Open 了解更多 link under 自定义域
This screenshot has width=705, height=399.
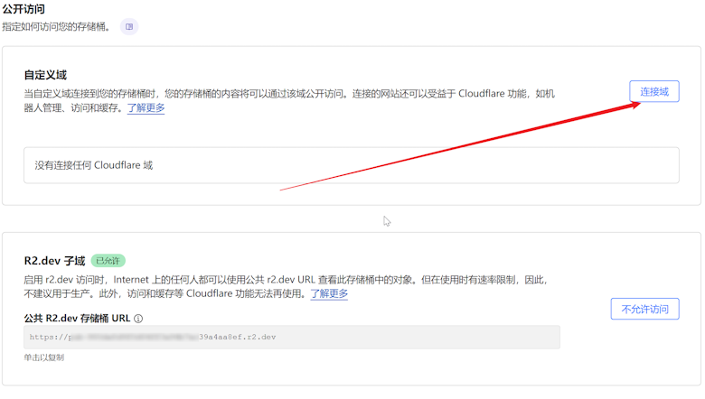146,108
